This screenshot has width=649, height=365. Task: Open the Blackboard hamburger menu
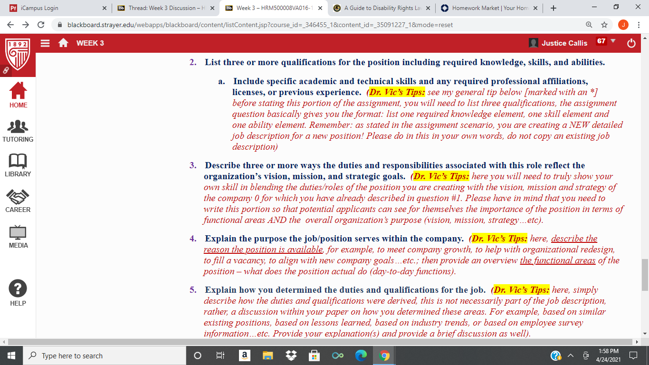click(x=45, y=43)
